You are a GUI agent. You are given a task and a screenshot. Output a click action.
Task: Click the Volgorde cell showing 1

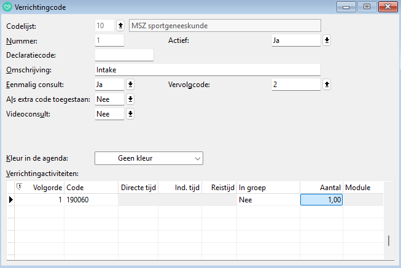[x=39, y=200]
